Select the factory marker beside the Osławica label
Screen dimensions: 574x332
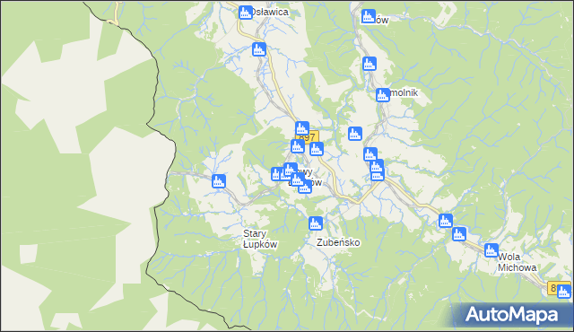tap(246, 13)
